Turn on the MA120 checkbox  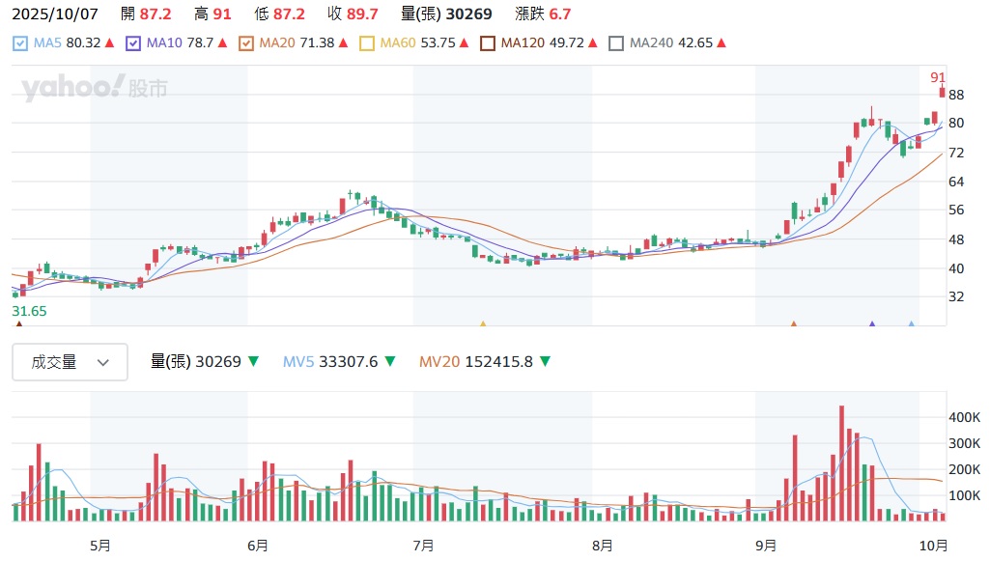click(x=488, y=43)
